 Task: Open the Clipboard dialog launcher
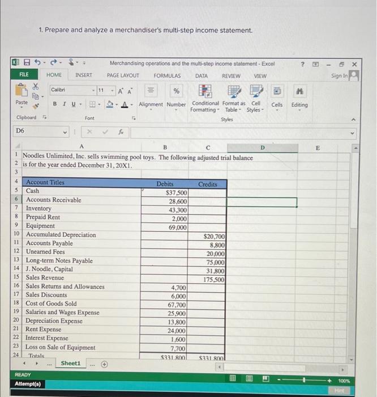pyautogui.click(x=45, y=117)
